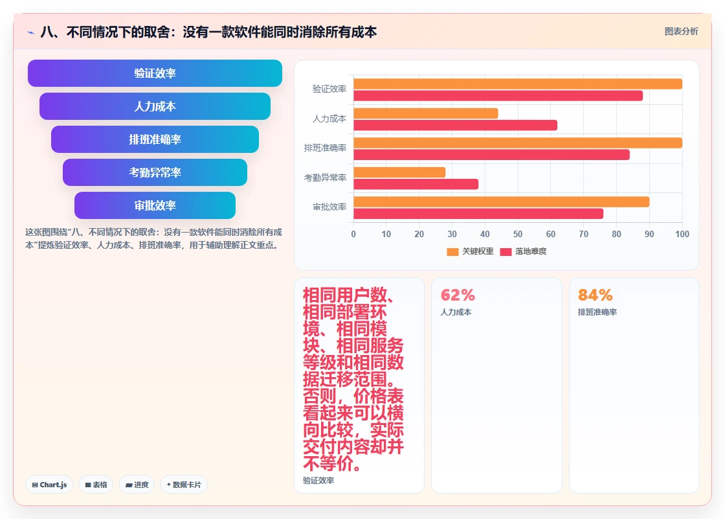Click red 落地难度 bar for 验证效率

(498, 96)
